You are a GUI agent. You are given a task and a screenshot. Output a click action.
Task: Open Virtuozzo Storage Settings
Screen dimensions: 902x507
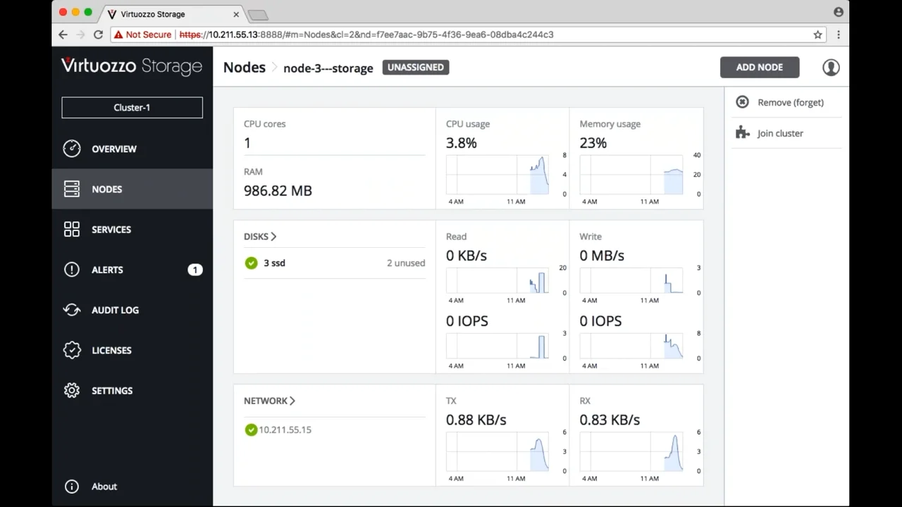pos(112,390)
